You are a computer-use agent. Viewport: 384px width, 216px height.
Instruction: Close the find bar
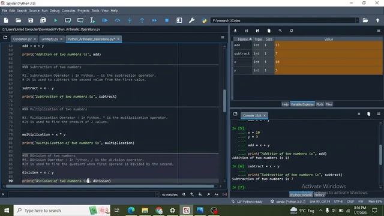tap(3, 194)
